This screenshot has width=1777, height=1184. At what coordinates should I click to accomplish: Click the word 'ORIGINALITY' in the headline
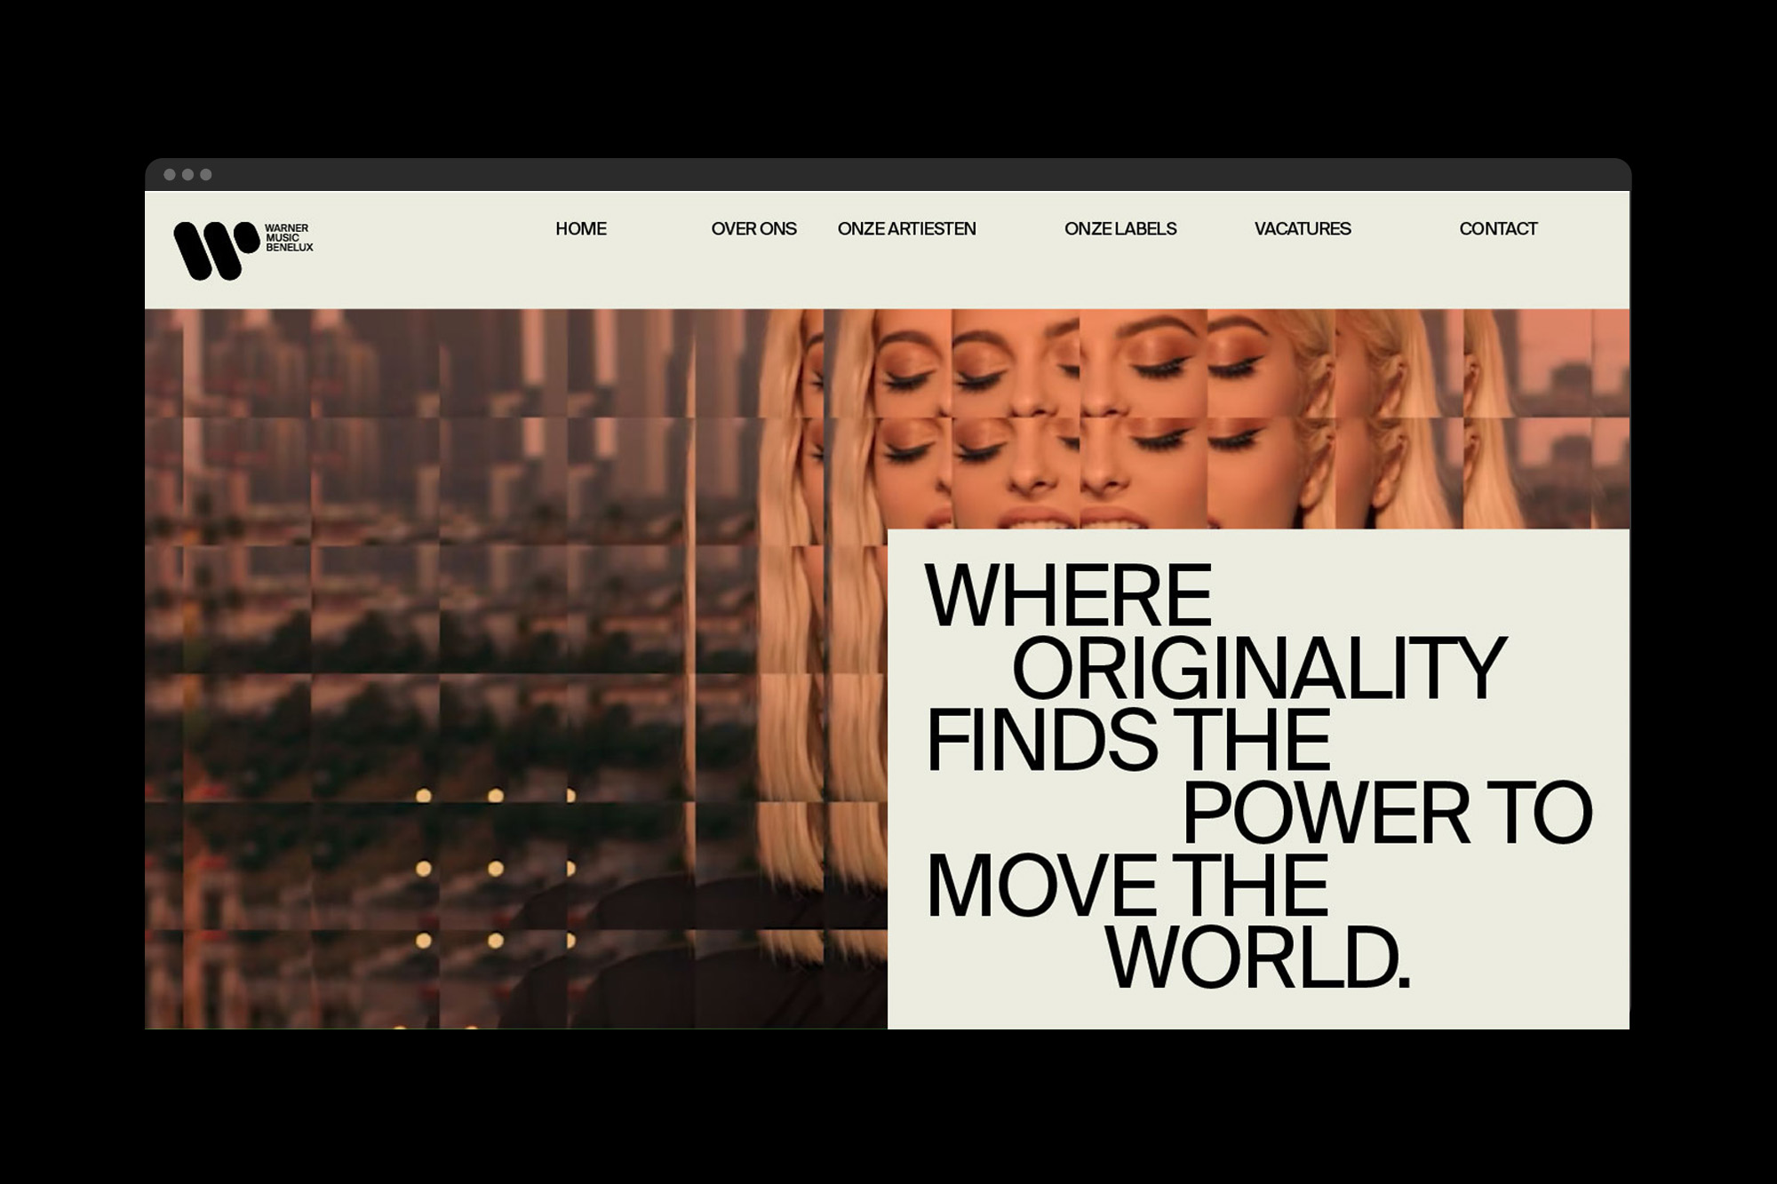(1258, 668)
